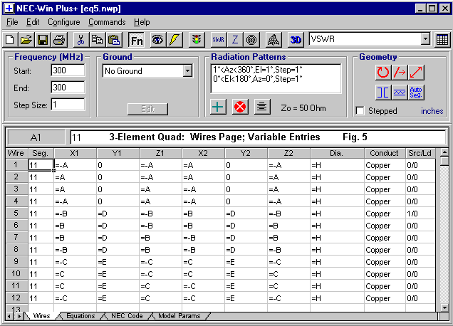
Task: Switch to the NEC Code tab
Action: 125,315
